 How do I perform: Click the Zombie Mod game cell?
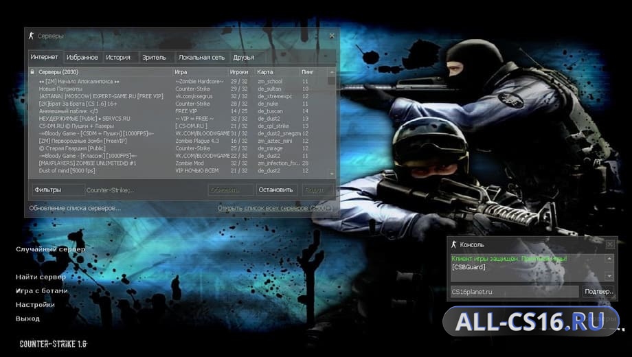click(190, 163)
